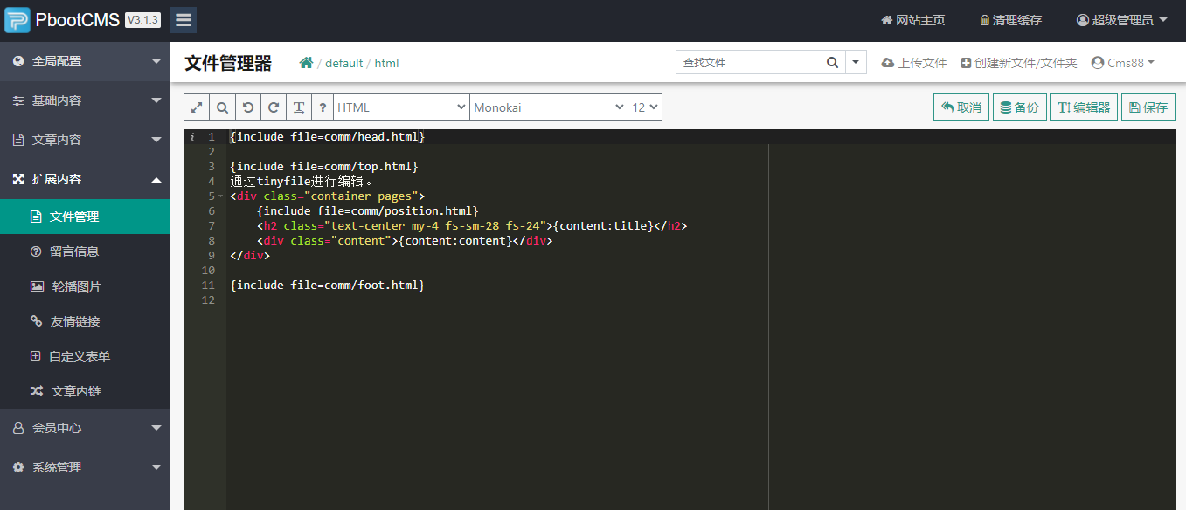The width and height of the screenshot is (1186, 510).
Task: Click the 保存 save button
Action: click(x=1148, y=107)
